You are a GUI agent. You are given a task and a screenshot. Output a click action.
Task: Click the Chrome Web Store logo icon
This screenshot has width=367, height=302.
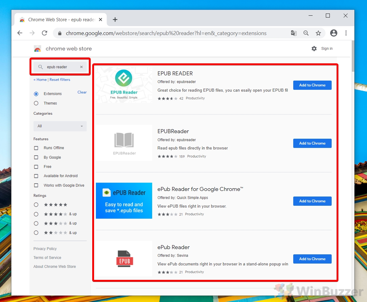pos(37,49)
